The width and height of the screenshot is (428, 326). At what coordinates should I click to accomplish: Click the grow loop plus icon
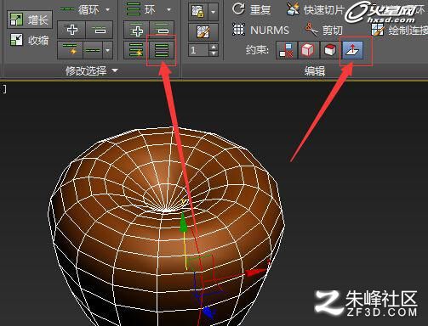click(x=71, y=30)
